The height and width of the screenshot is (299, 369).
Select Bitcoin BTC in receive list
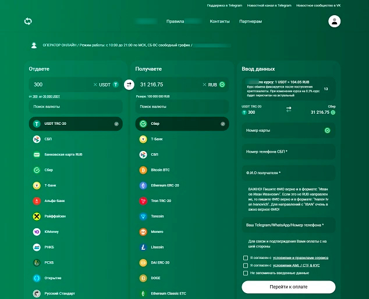coord(182,170)
